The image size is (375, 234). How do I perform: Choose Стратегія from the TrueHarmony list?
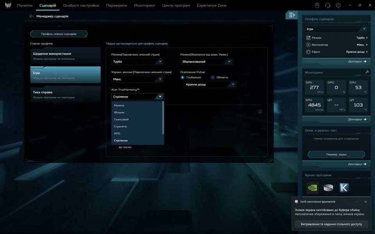coord(120,126)
